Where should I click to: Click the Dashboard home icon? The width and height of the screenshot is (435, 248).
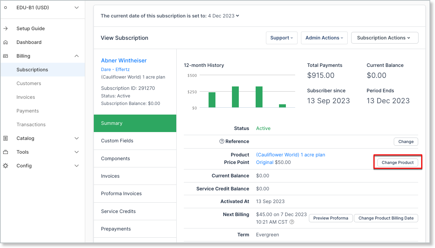coord(5,42)
